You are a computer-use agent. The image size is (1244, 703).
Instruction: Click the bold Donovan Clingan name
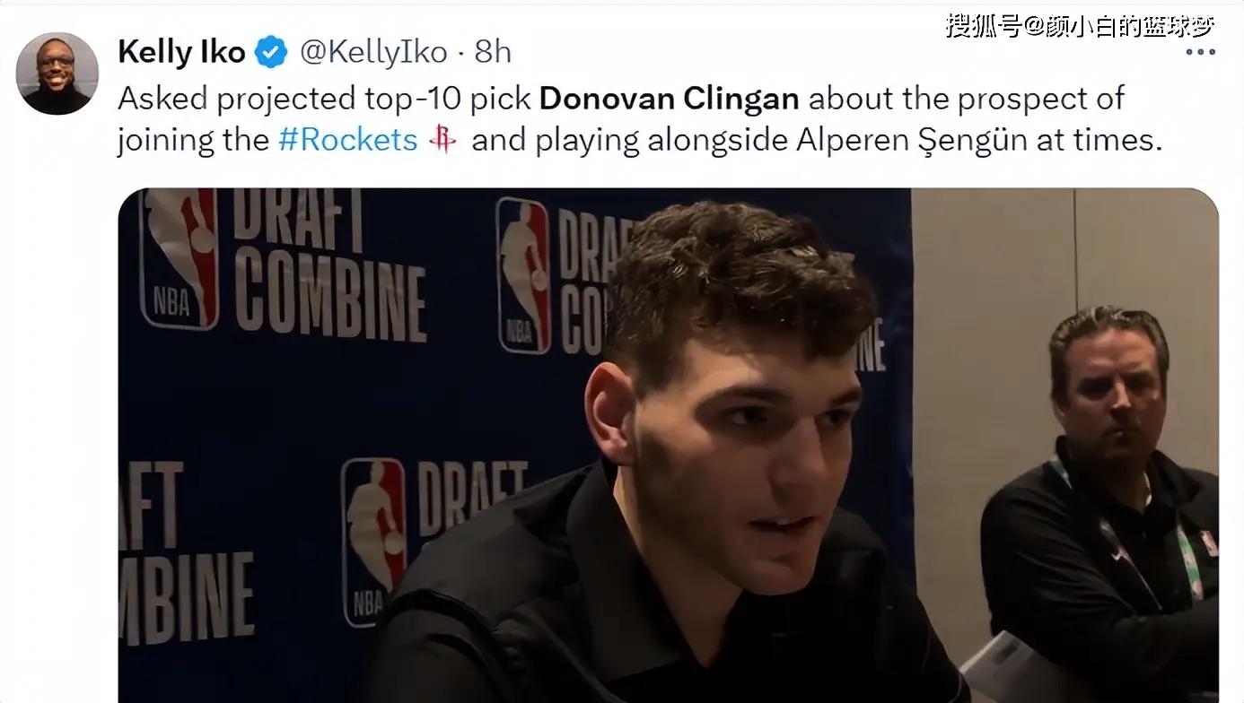(x=669, y=98)
